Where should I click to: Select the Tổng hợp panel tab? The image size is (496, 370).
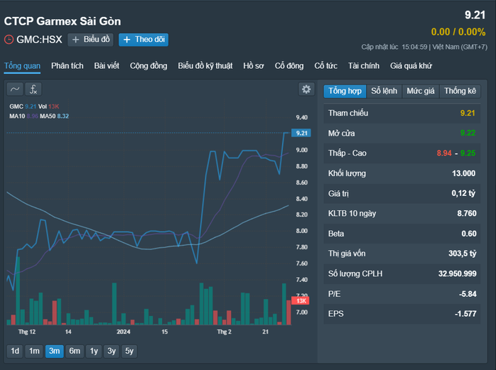345,91
